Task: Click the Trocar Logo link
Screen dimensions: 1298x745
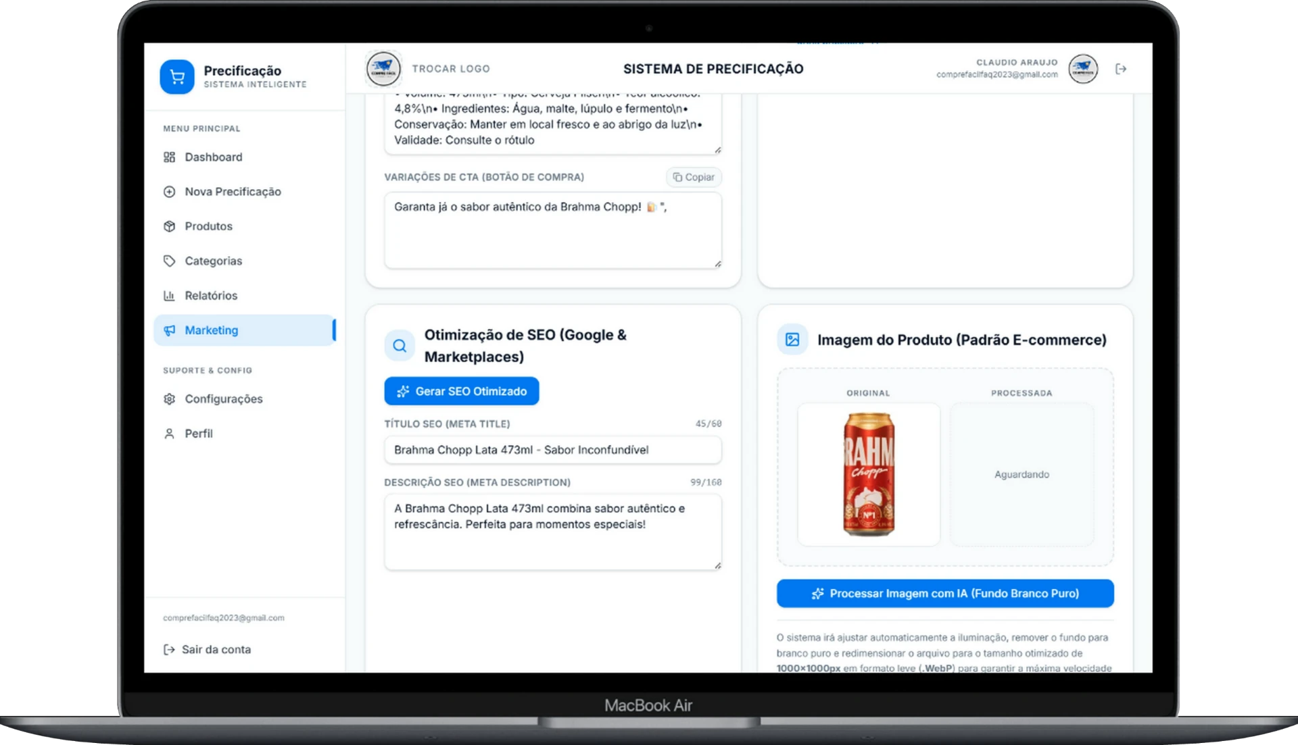Action: tap(451, 69)
